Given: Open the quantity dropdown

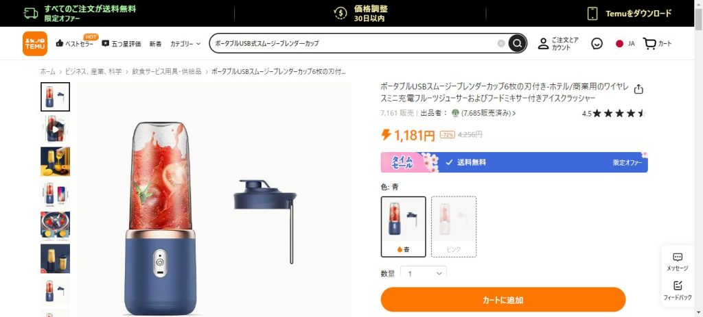Looking at the screenshot, I should (424, 273).
